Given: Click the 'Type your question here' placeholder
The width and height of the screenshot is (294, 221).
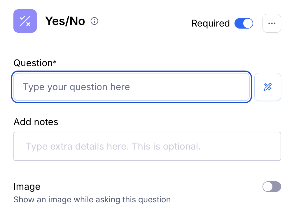Looking at the screenshot, I should [76, 87].
